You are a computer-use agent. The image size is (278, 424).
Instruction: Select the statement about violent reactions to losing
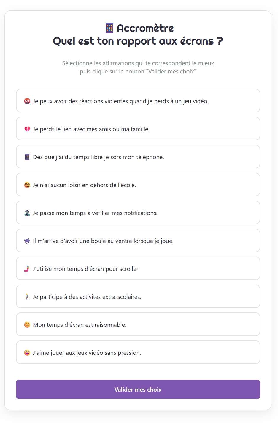(x=138, y=101)
